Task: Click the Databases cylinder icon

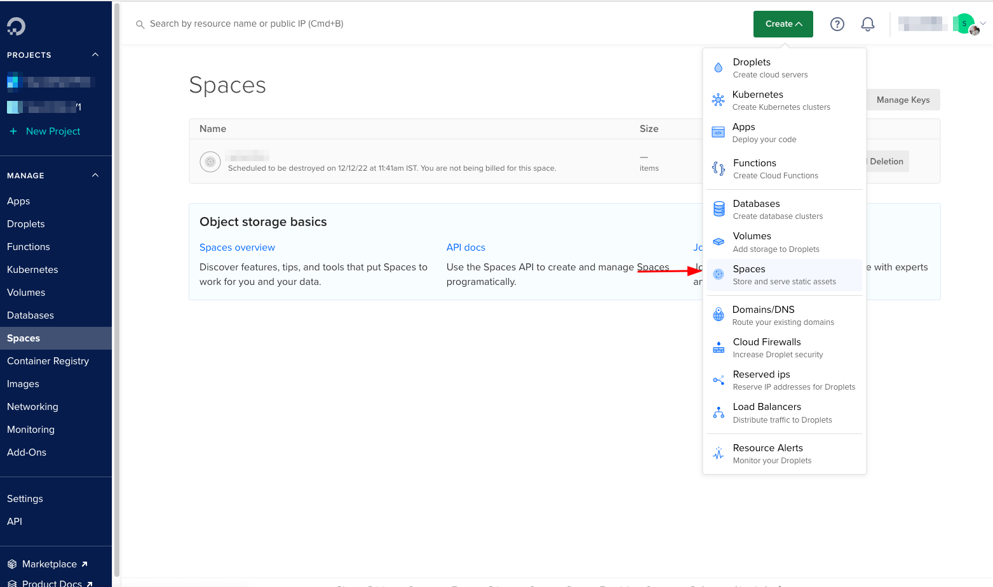Action: click(719, 209)
